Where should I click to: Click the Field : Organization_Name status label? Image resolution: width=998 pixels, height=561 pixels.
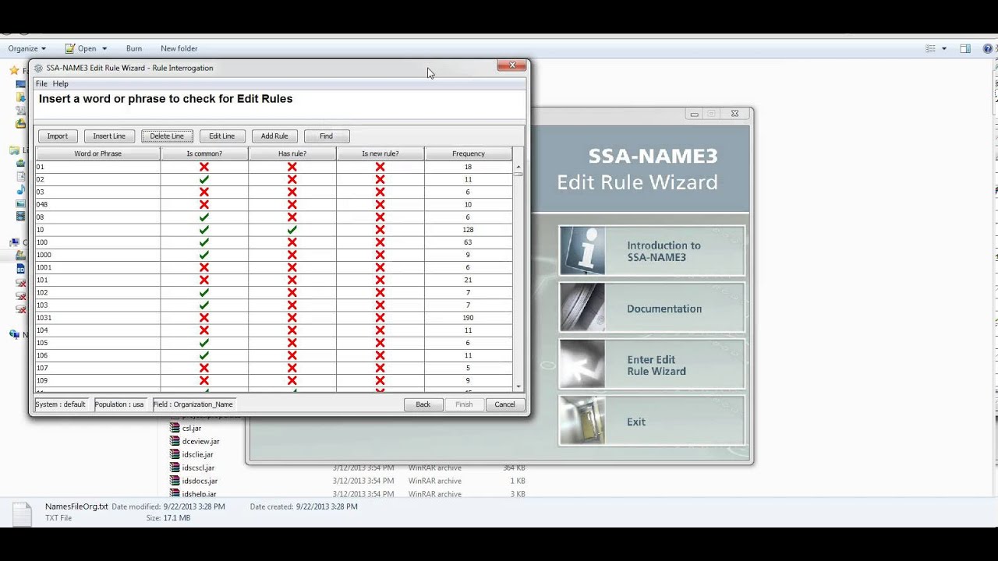click(x=193, y=404)
